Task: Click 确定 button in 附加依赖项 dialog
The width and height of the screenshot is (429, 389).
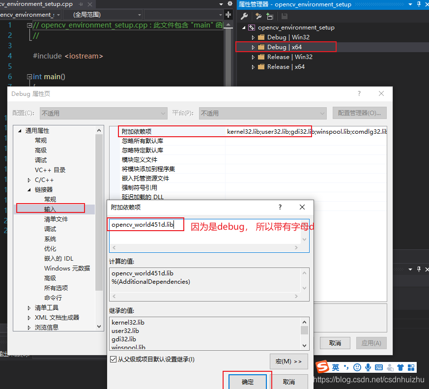Action: [x=248, y=382]
